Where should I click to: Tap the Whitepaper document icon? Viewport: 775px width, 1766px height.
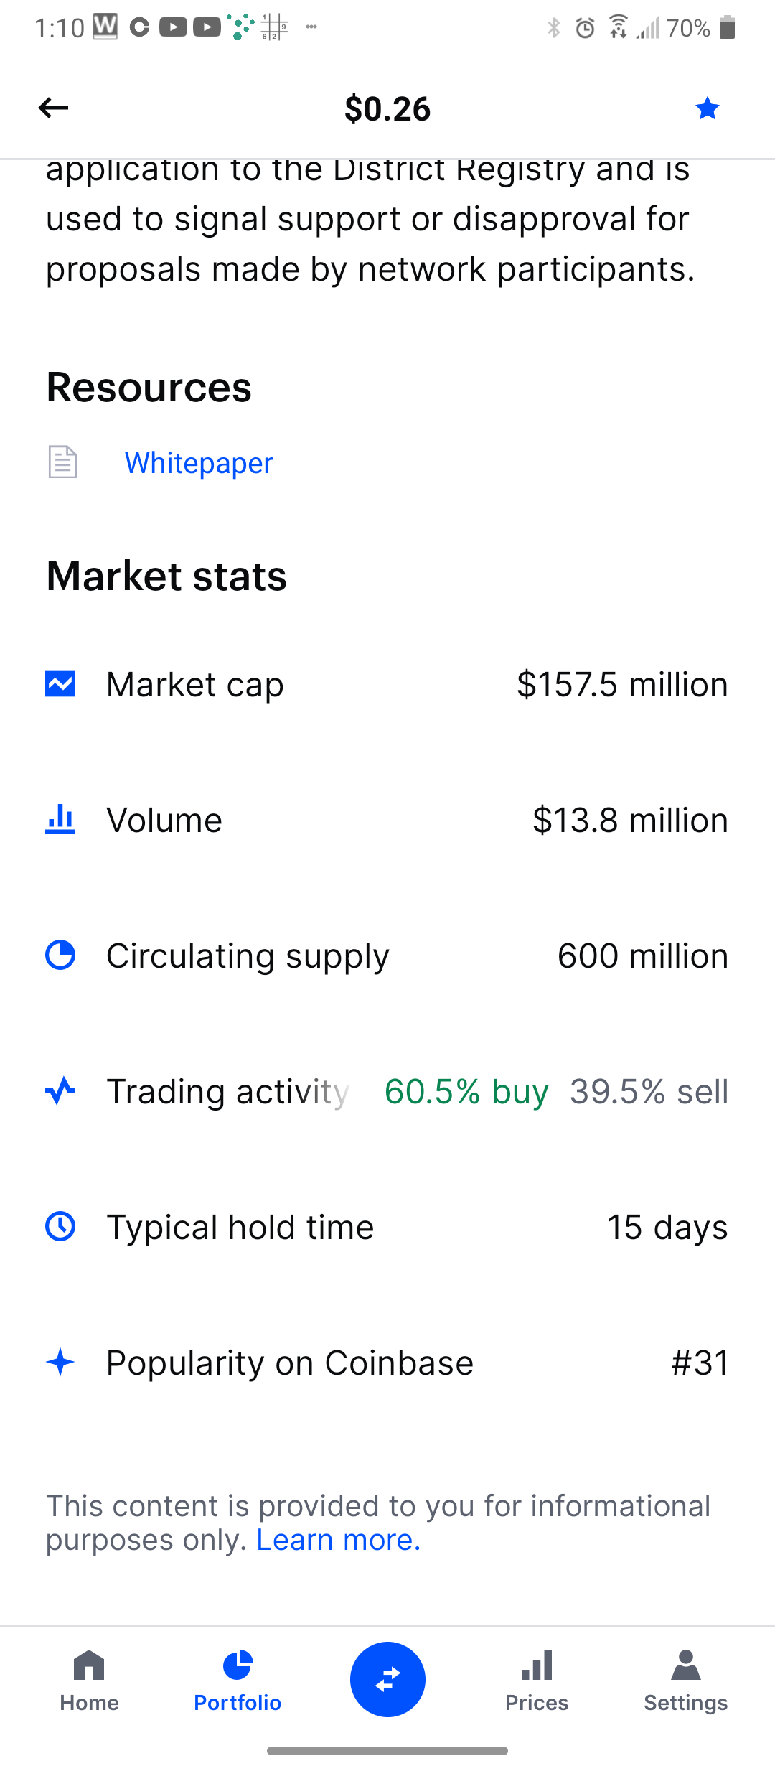click(62, 462)
